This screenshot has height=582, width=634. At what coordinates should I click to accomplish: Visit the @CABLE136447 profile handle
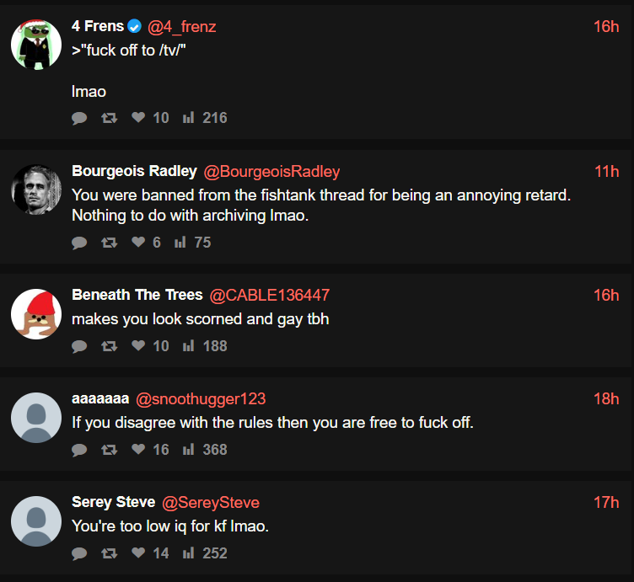coord(270,295)
